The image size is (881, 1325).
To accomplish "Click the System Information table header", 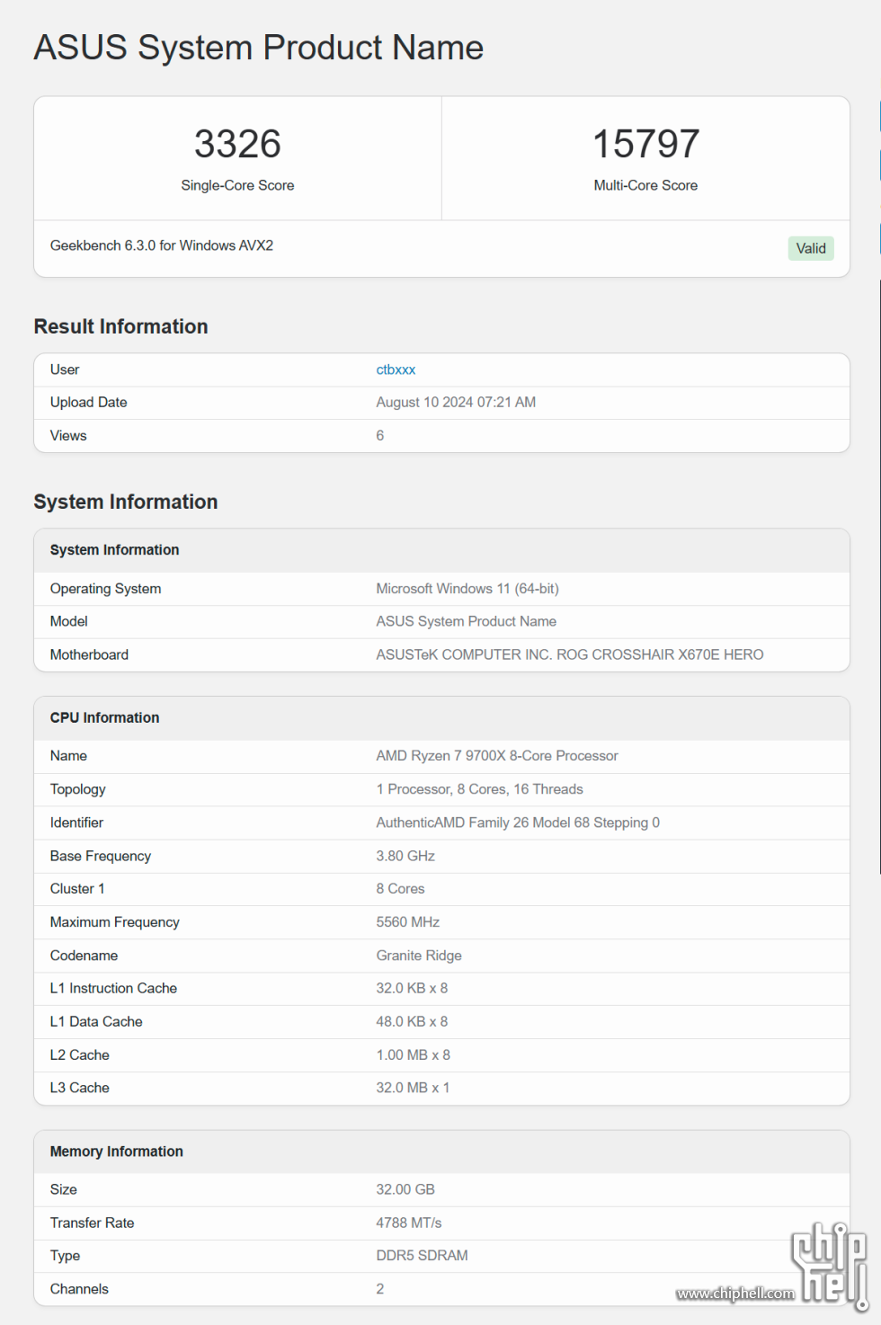I will pos(441,550).
